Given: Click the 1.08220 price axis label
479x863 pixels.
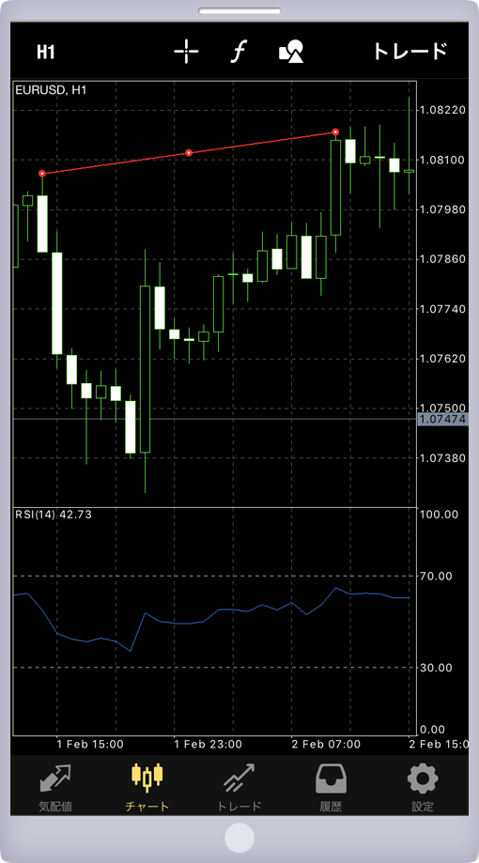Looking at the screenshot, I should 442,110.
